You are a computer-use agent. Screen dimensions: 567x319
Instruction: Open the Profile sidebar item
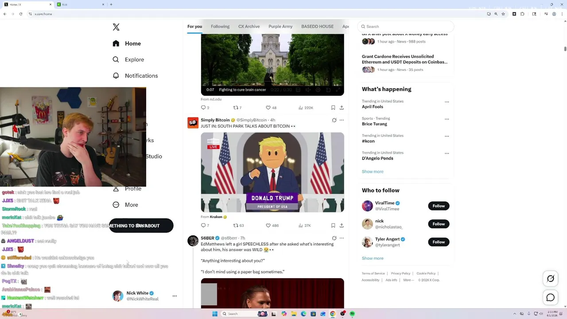point(127,189)
